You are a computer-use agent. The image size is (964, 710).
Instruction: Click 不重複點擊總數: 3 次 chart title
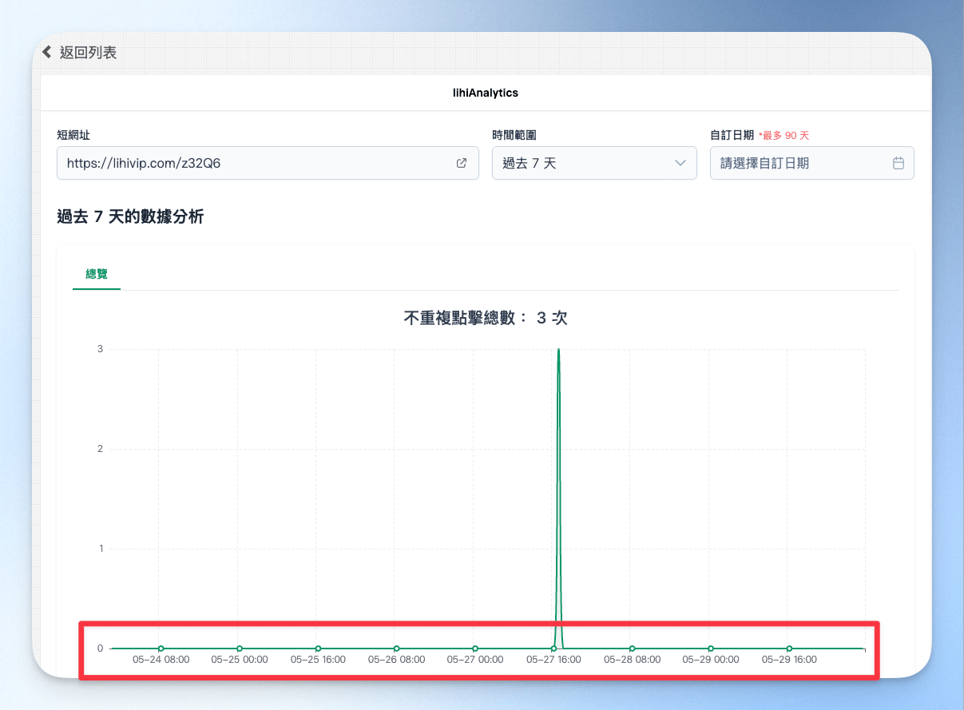point(486,318)
